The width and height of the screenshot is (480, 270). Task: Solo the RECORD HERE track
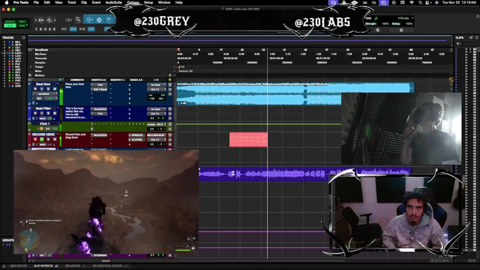[x=48, y=139]
